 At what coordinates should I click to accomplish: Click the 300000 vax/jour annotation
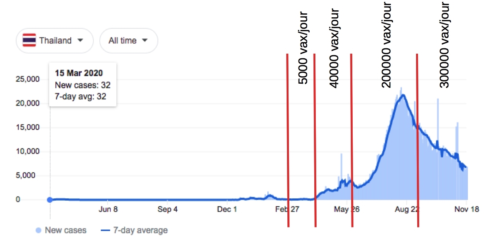445,44
